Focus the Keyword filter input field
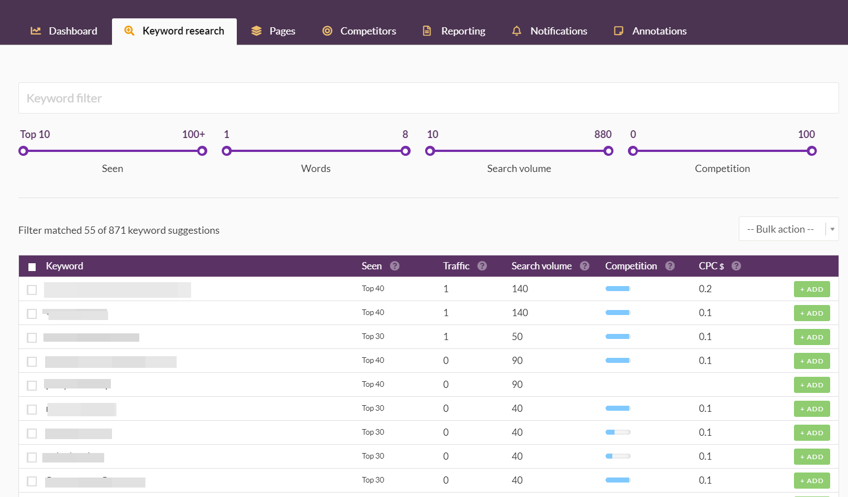Image resolution: width=848 pixels, height=497 pixels. click(x=428, y=99)
